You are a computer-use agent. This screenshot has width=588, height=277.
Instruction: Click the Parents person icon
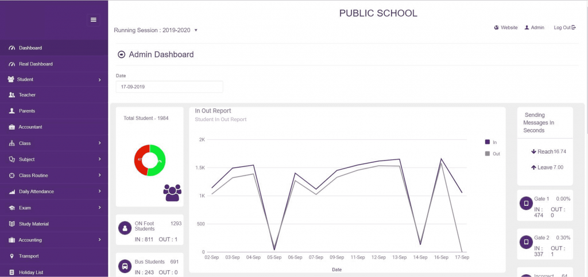(x=11, y=111)
